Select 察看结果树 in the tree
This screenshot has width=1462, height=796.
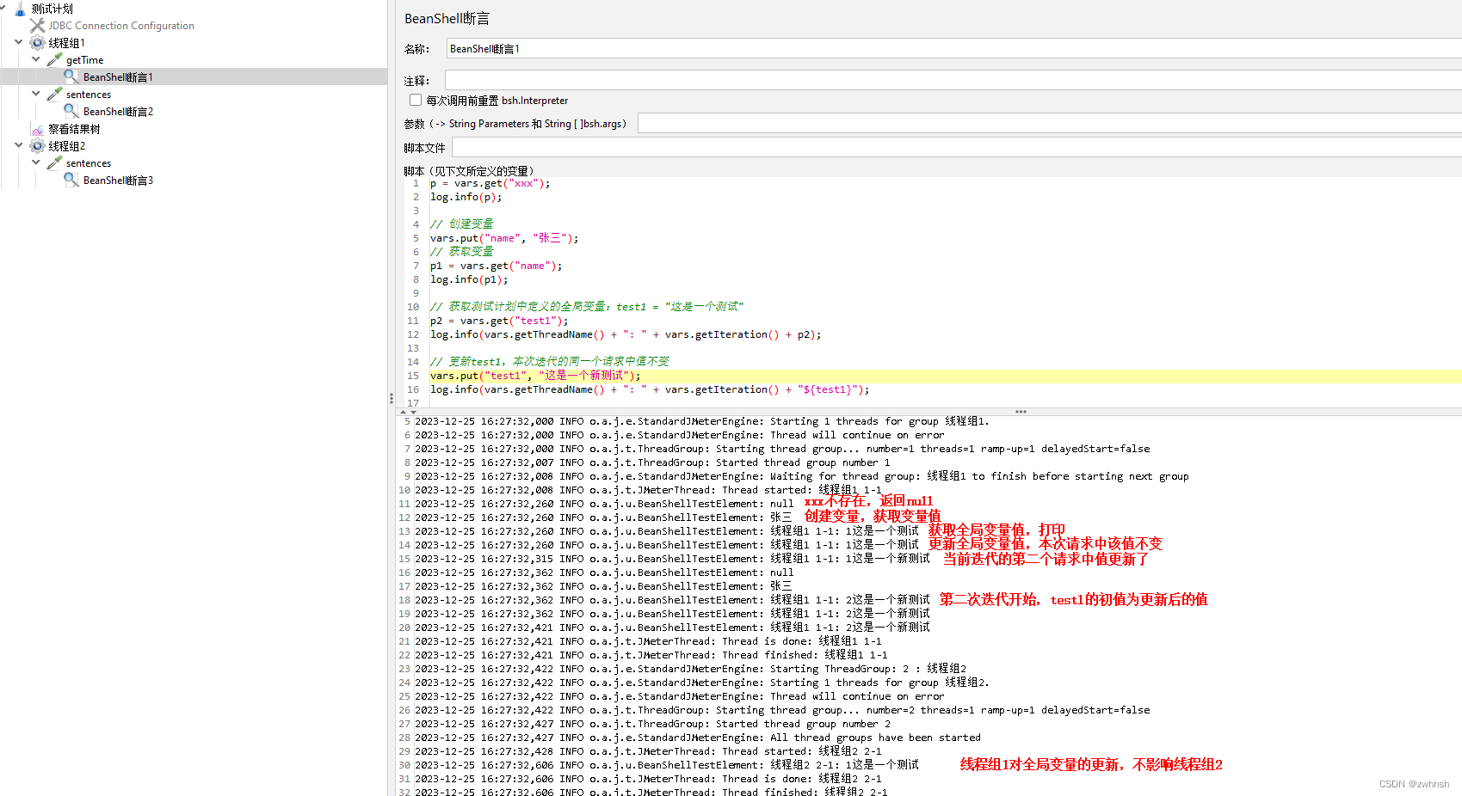(74, 129)
